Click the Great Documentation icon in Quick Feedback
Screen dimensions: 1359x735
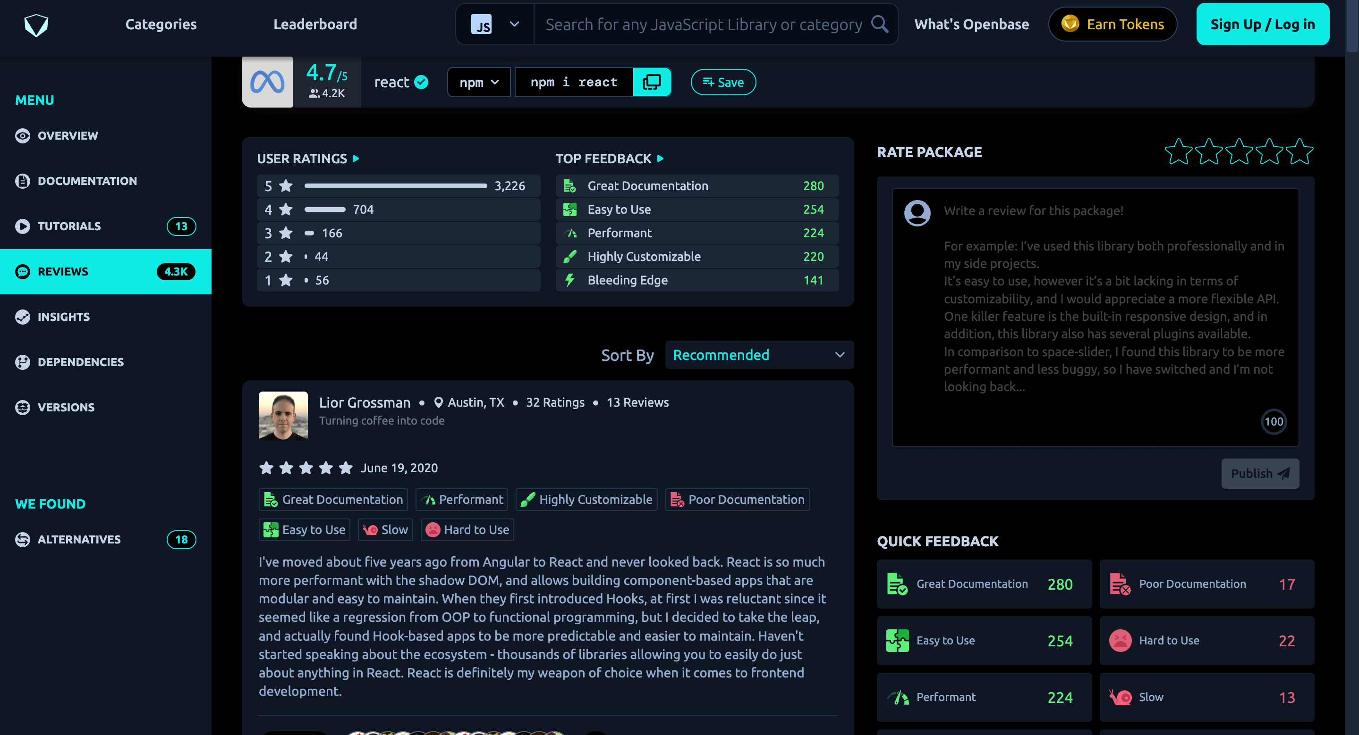pyautogui.click(x=897, y=584)
